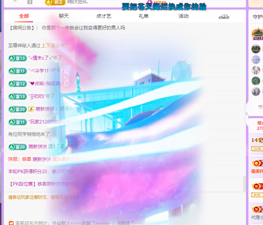Click the chat list vertical scrollbar
263x225 pixels.
[x=244, y=183]
